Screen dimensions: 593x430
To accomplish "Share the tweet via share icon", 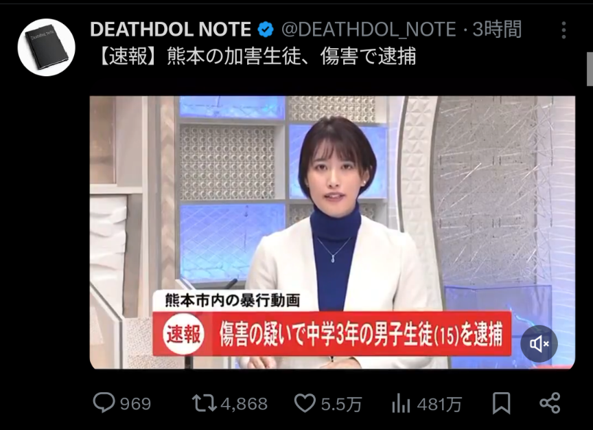I will pos(550,403).
